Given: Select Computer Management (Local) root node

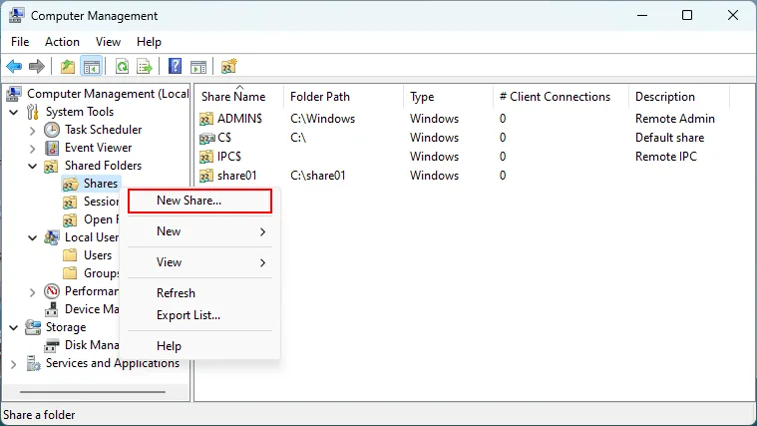Looking at the screenshot, I should [107, 94].
